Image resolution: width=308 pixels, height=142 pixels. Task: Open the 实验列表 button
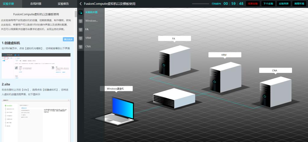pos(283,4)
